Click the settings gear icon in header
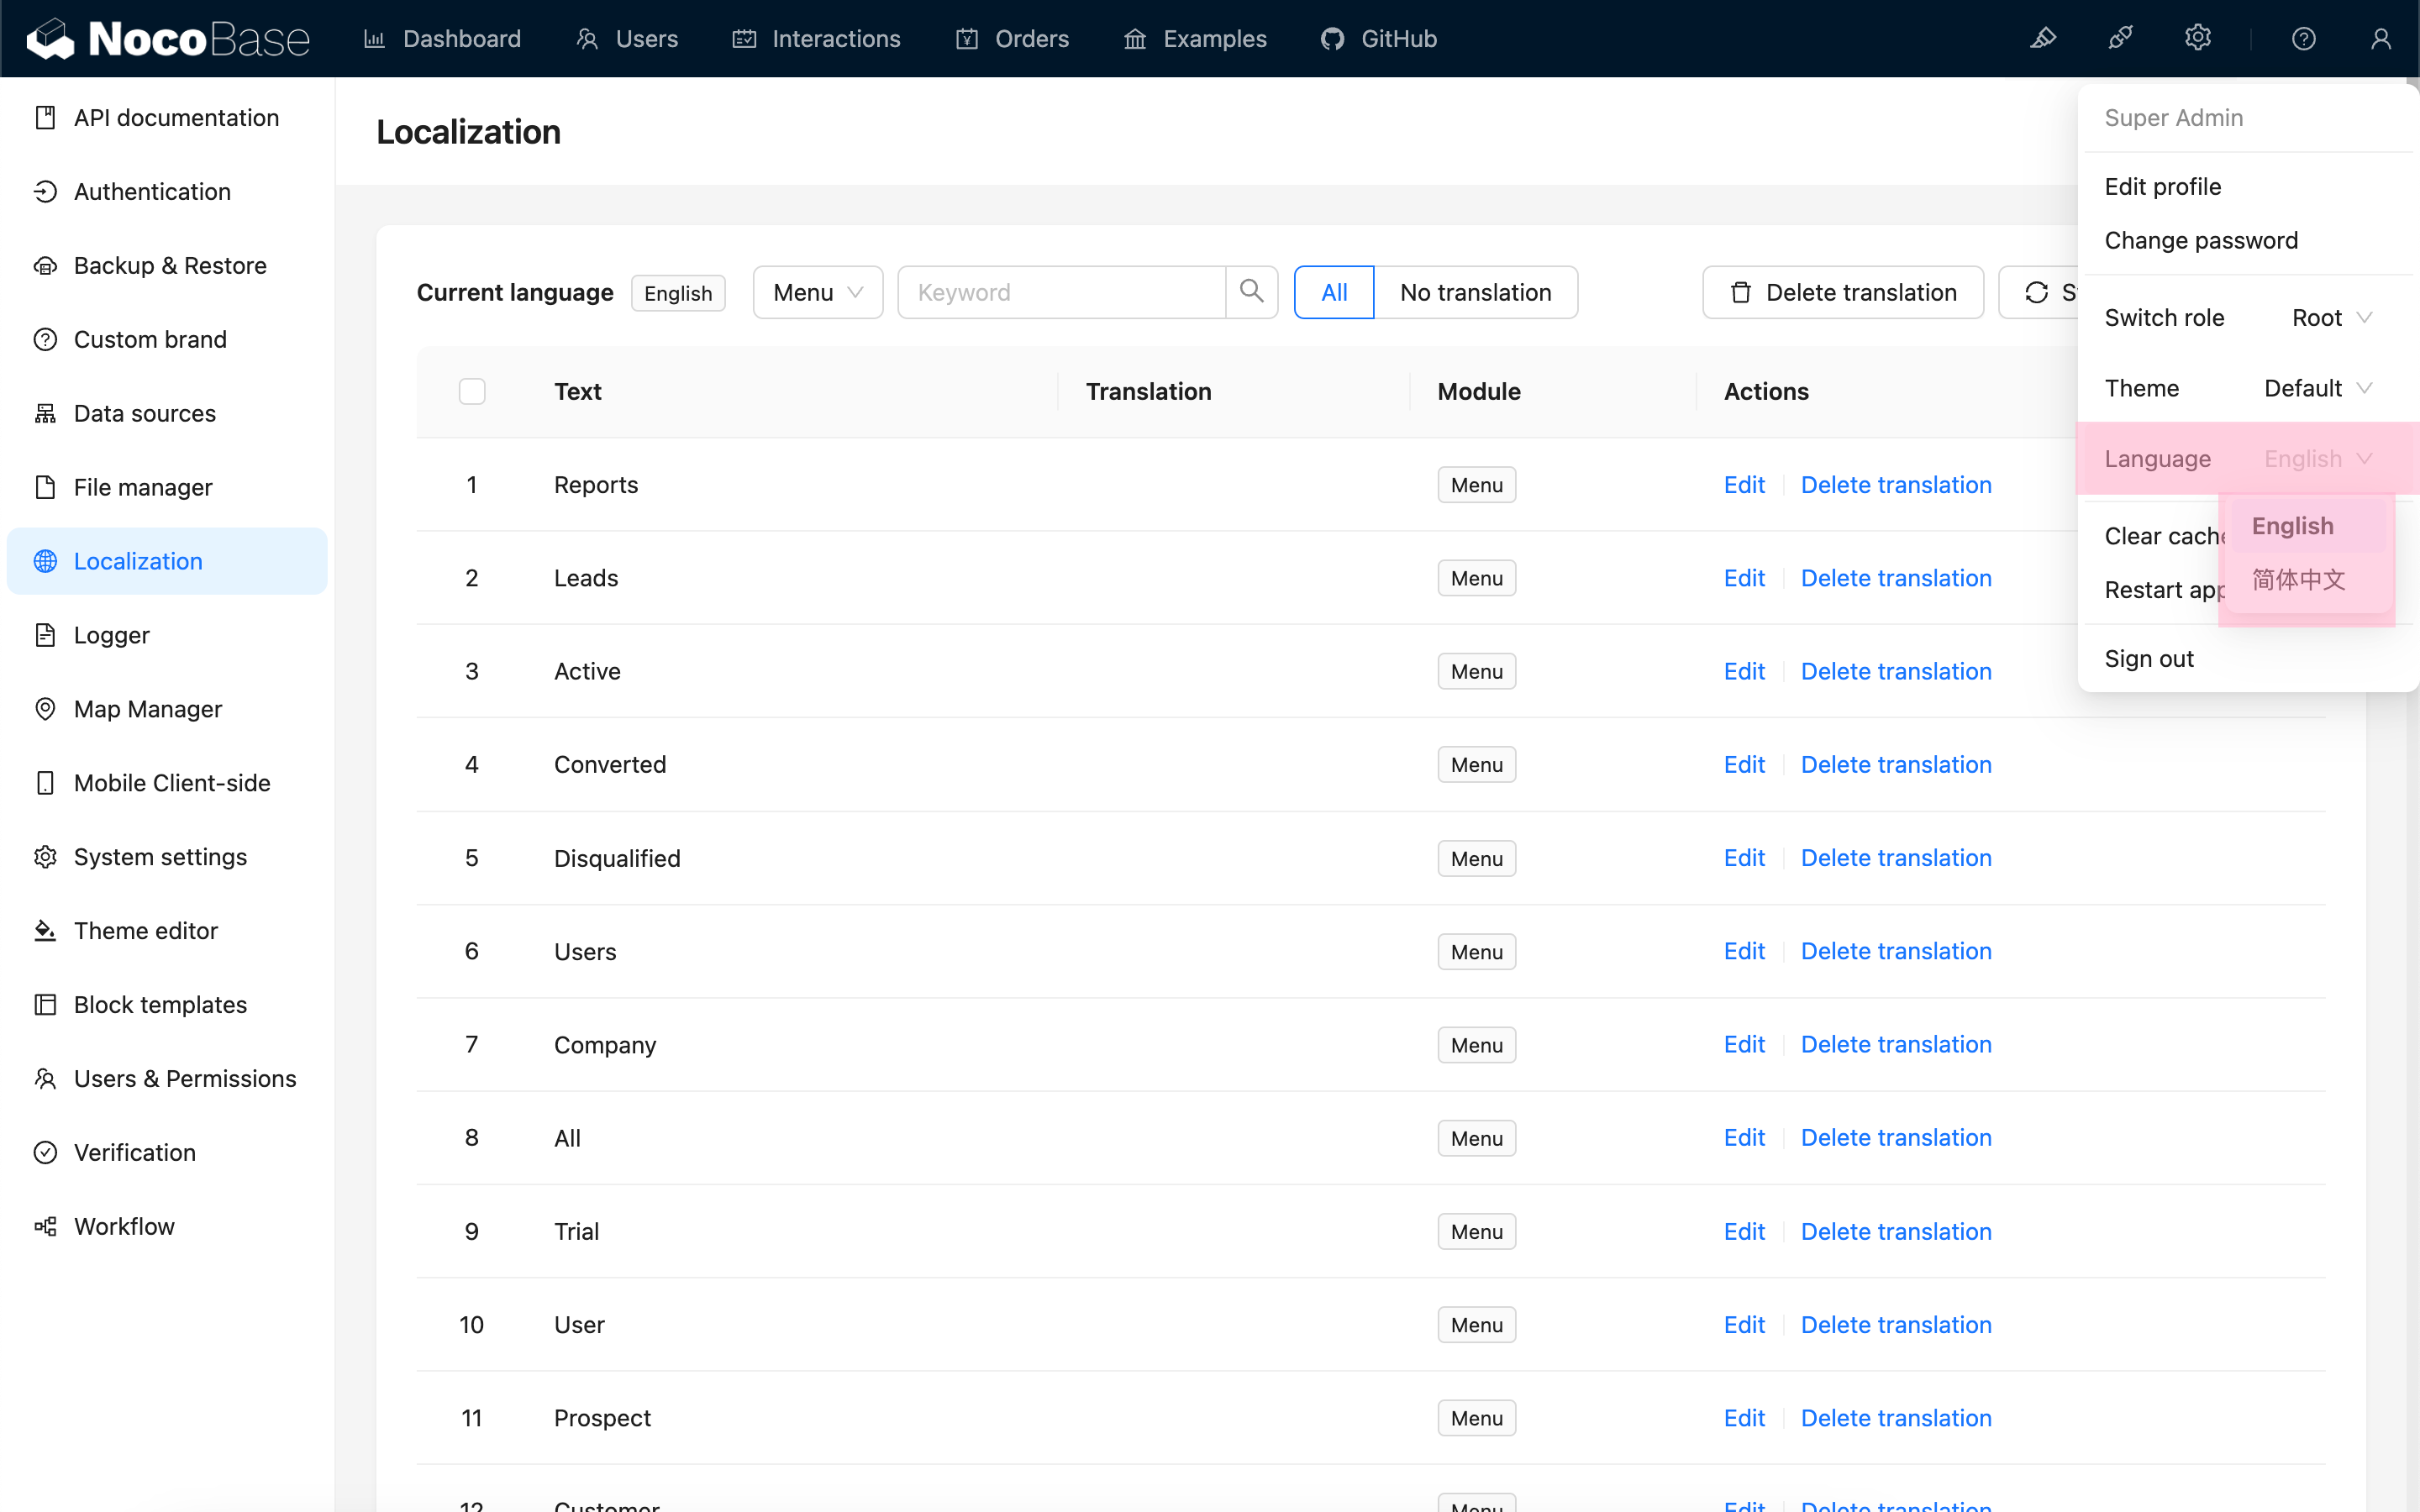 2197,39
